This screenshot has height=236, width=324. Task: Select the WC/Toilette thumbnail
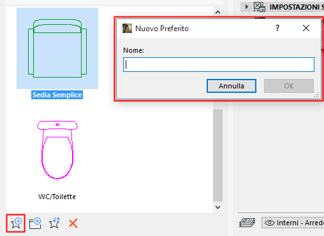pos(57,149)
